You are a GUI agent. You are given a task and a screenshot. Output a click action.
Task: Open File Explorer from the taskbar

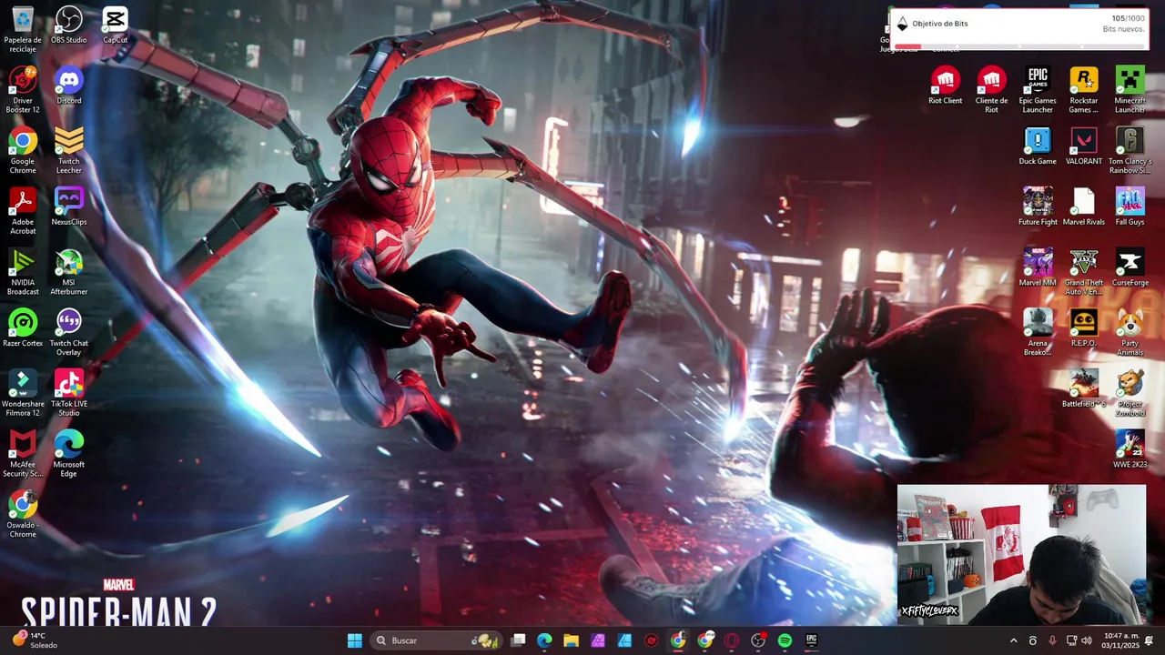click(x=571, y=640)
